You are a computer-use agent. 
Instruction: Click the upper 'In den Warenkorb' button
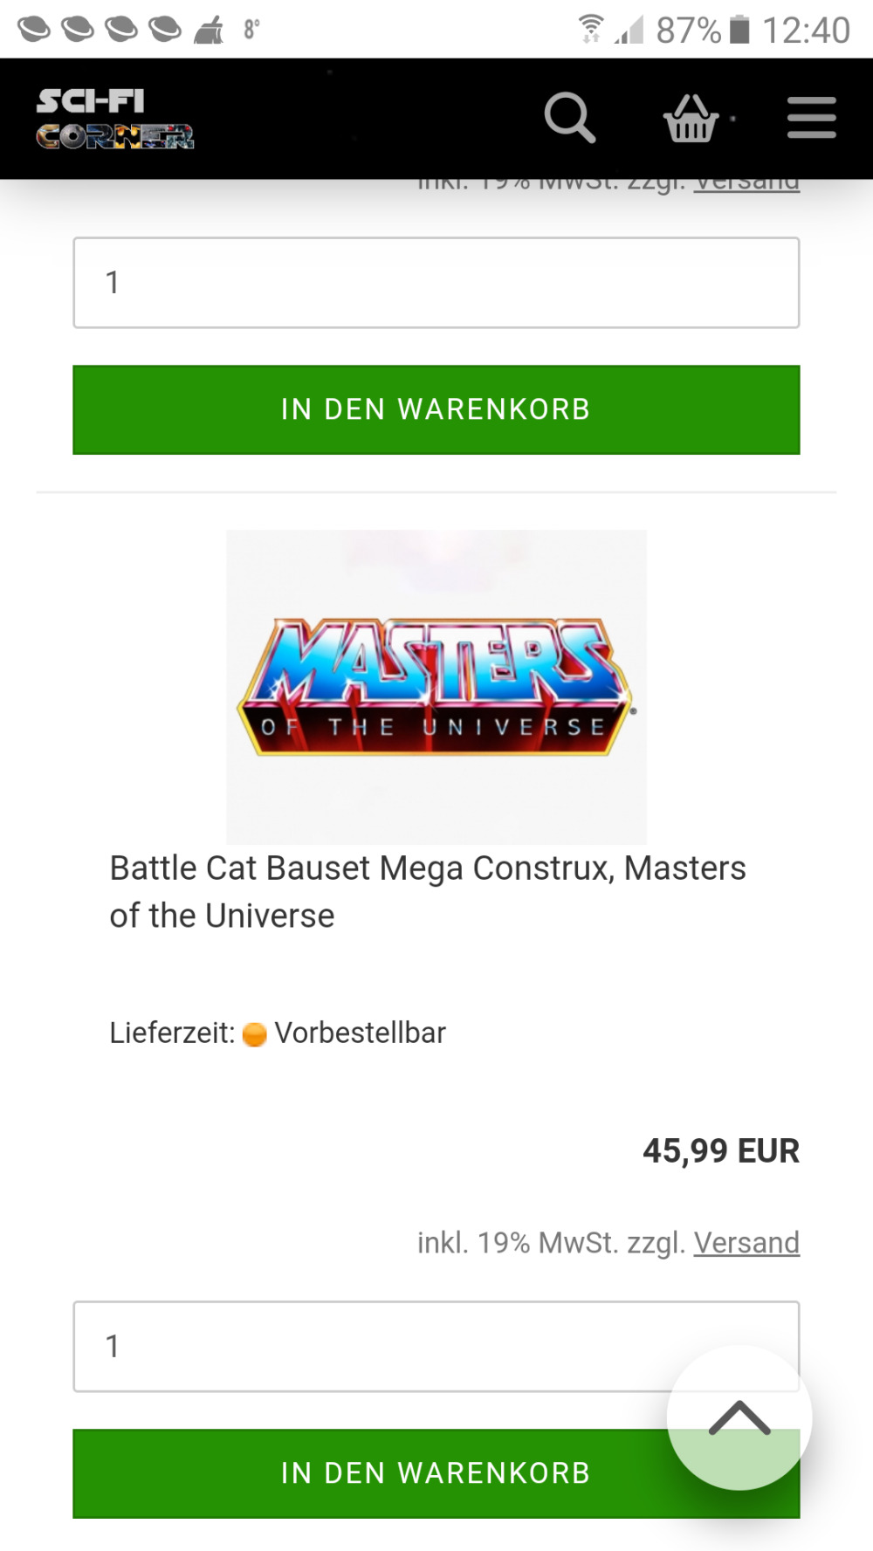pos(436,409)
